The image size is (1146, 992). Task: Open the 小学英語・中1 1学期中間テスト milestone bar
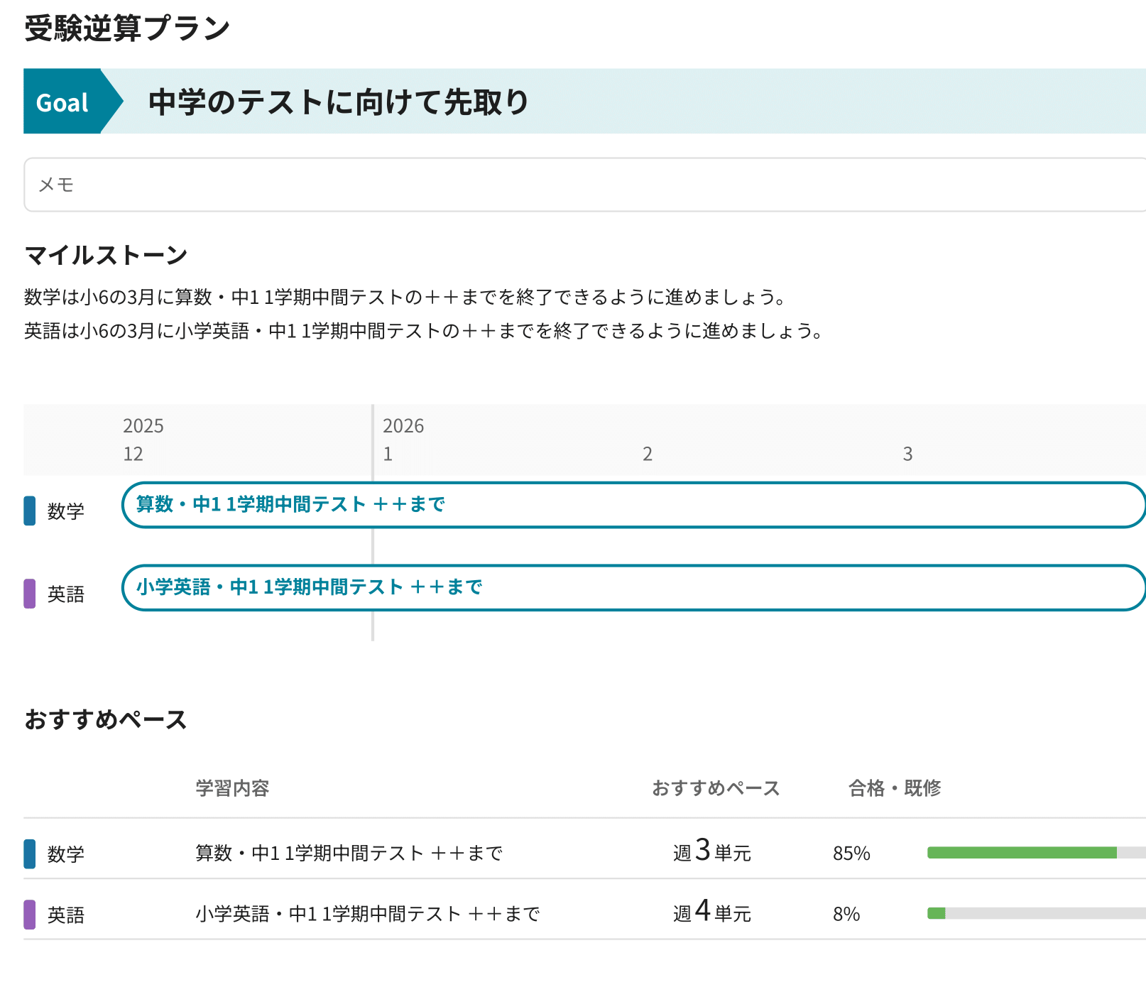632,588
